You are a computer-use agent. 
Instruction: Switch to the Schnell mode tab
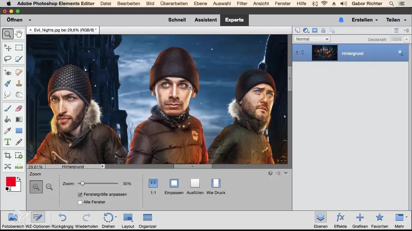click(x=177, y=20)
